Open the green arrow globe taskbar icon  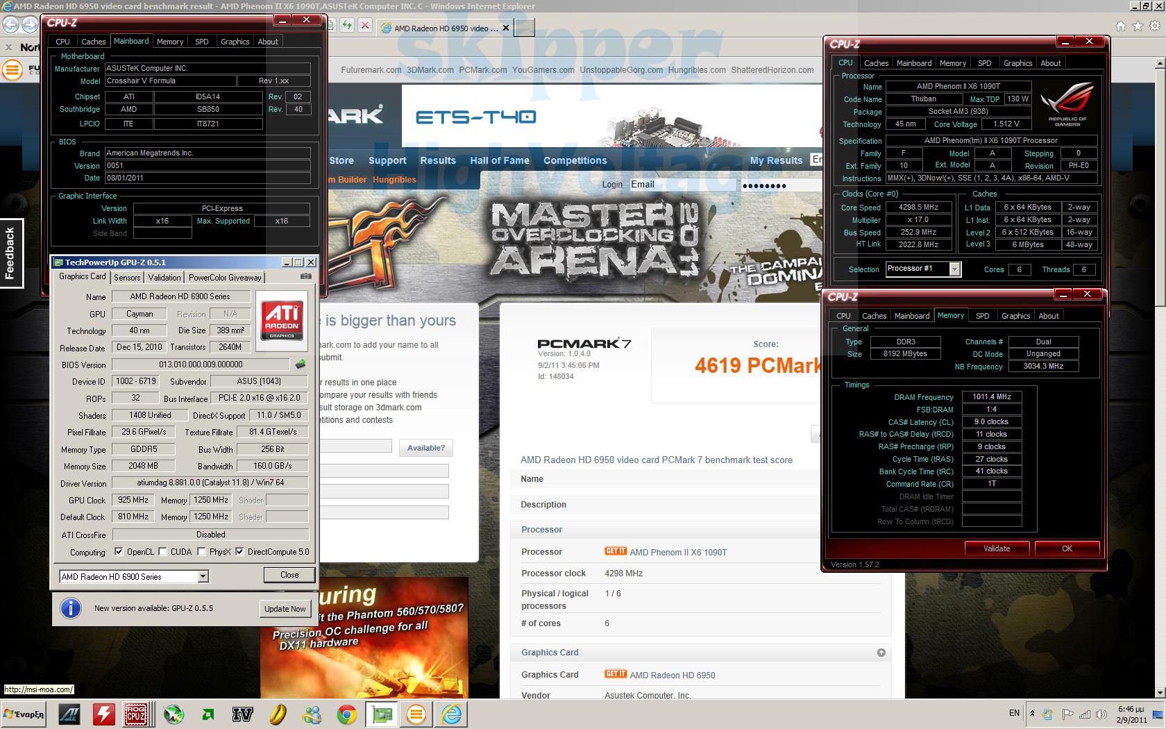click(174, 714)
